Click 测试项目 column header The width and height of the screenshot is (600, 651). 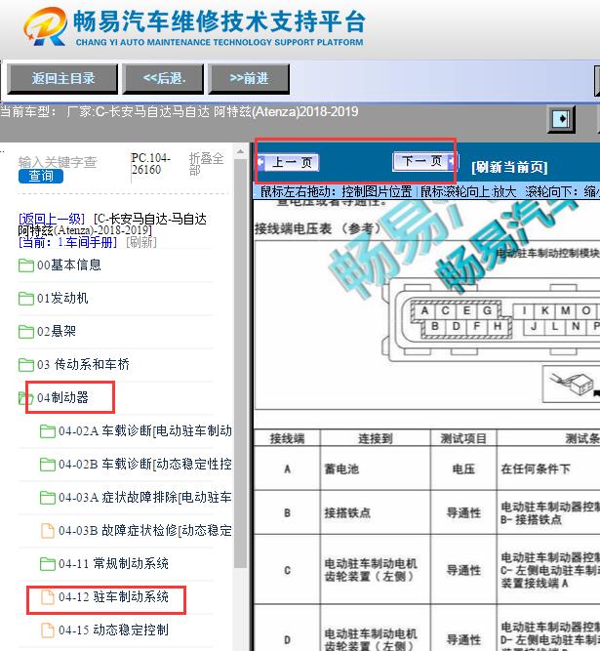click(463, 438)
